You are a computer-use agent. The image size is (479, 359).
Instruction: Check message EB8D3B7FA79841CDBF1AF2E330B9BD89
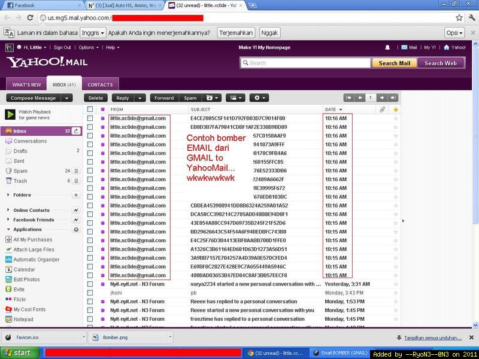(90, 127)
